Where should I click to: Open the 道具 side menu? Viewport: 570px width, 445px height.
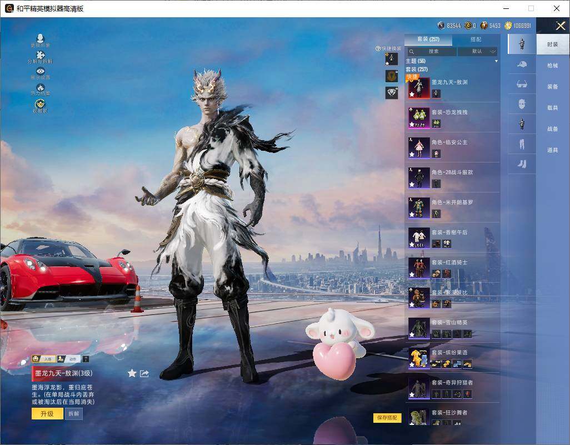[x=553, y=150]
